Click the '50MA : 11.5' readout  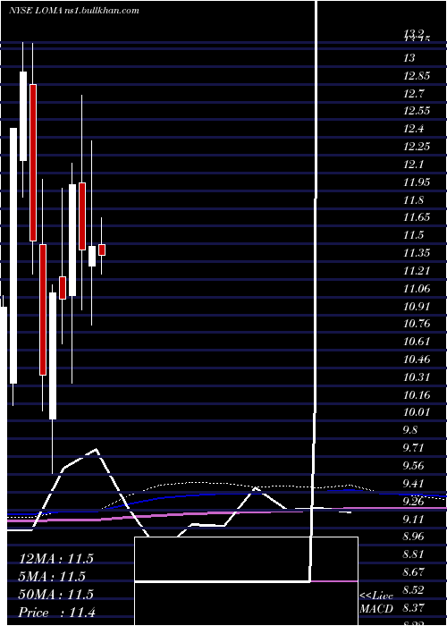[56, 595]
